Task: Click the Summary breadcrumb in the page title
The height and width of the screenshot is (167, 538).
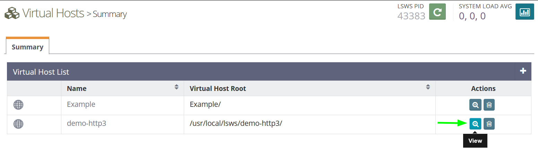Action: pos(110,15)
